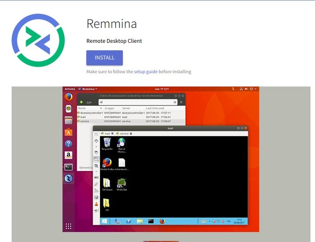This screenshot has height=242, width=315.
Task: Click the Remmina page title text
Action: pyautogui.click(x=112, y=24)
